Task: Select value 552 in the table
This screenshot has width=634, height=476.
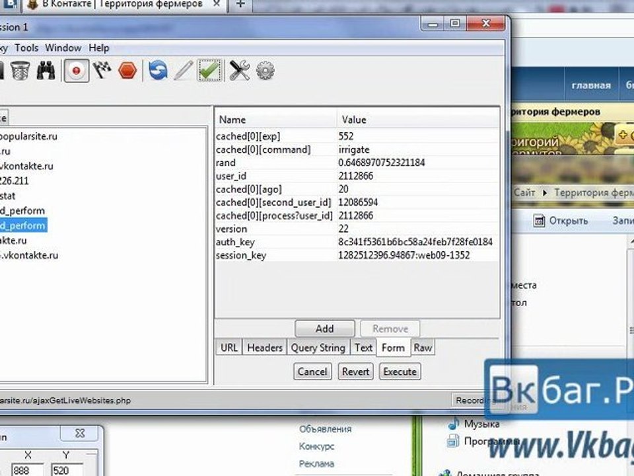Action: [x=346, y=136]
